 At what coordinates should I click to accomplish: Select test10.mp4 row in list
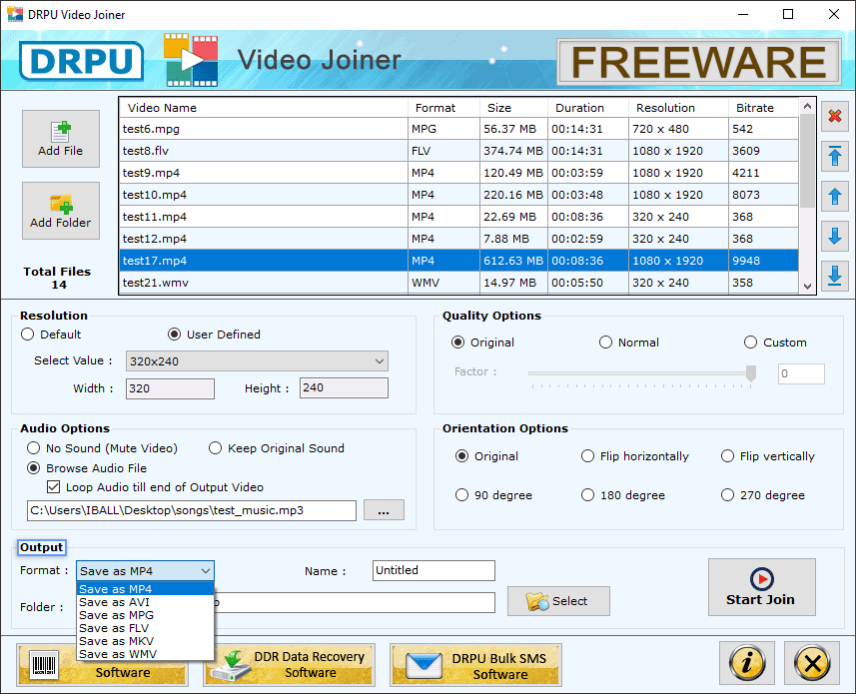[458, 195]
